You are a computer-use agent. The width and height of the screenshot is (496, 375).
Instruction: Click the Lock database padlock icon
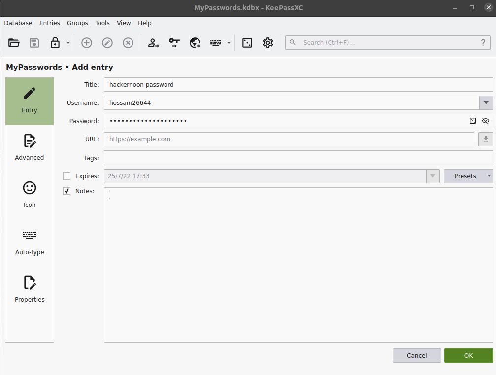(x=55, y=43)
